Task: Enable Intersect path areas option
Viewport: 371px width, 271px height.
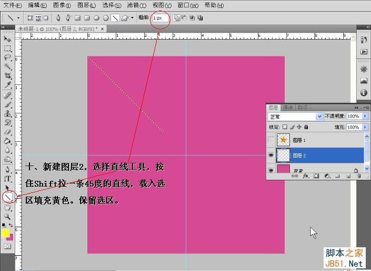Action: pyautogui.click(x=192, y=18)
